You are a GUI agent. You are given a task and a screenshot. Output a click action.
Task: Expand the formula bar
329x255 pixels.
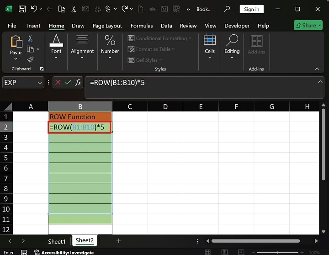tap(321, 82)
